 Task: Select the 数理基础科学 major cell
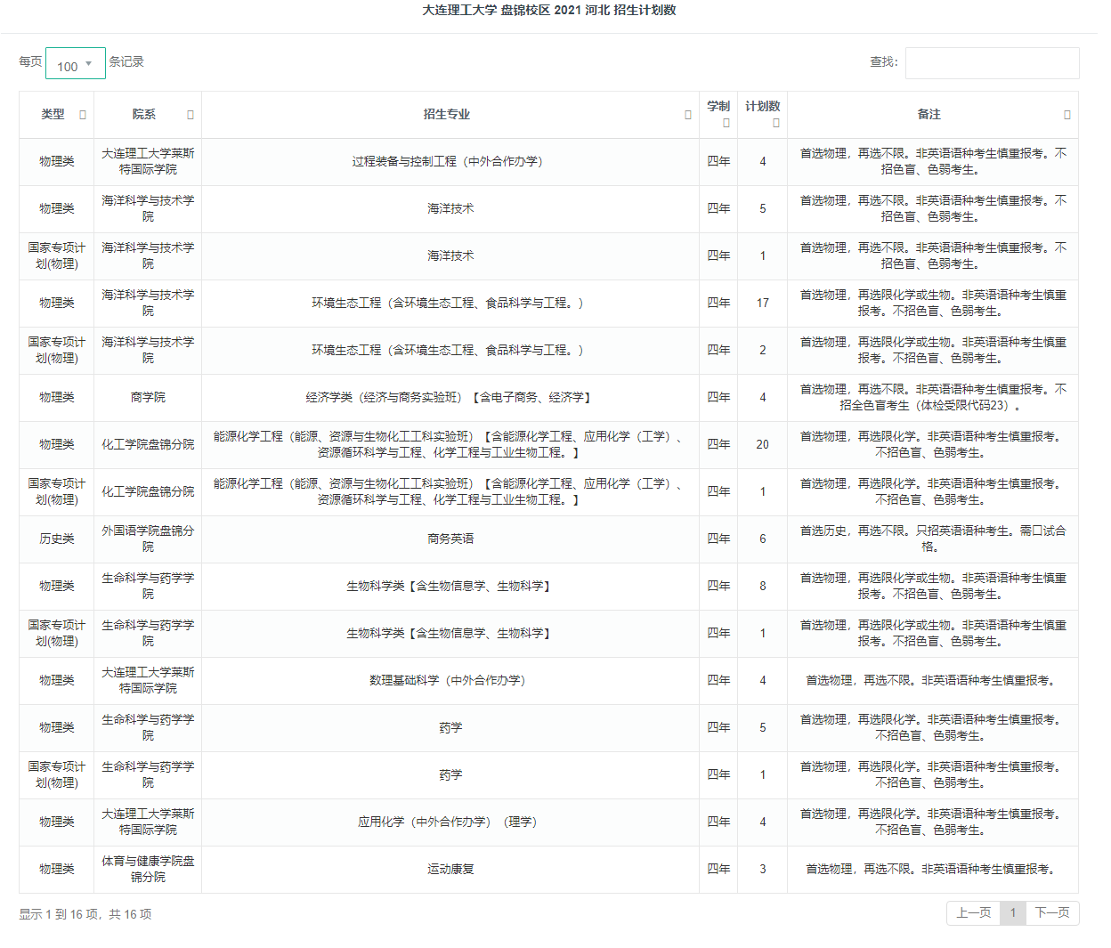click(450, 681)
